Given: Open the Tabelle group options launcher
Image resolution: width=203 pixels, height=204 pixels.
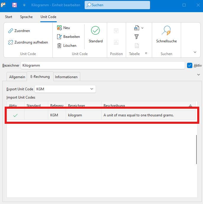Looking at the screenshot, I should [146, 54].
